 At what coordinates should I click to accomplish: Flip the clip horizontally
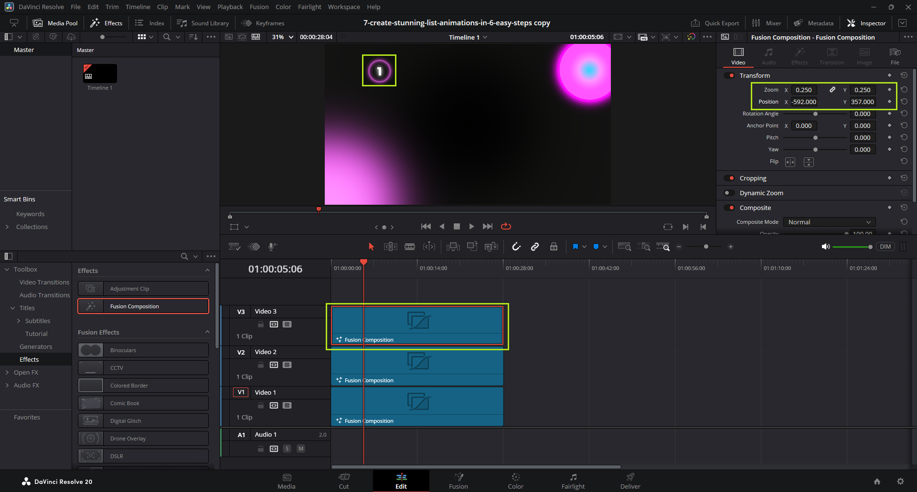click(x=790, y=162)
